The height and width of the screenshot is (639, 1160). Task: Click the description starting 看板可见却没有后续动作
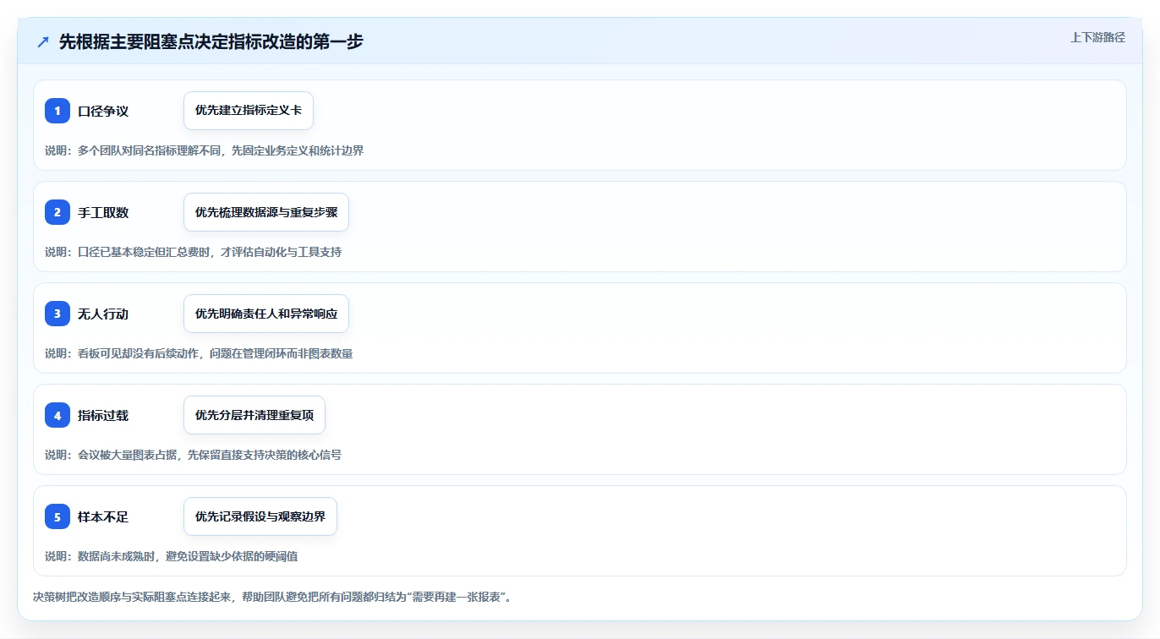click(199, 353)
